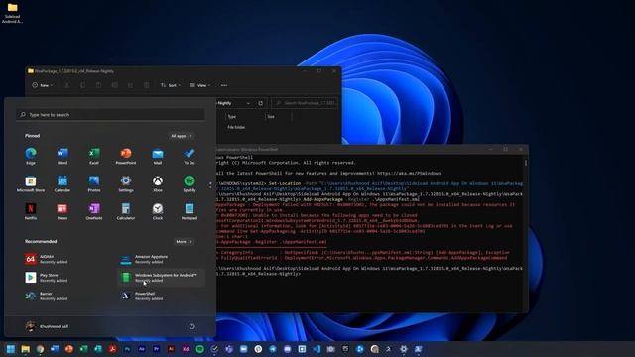Image resolution: width=635 pixels, height=357 pixels.
Task: Open the Clock pinned app
Action: (158, 211)
